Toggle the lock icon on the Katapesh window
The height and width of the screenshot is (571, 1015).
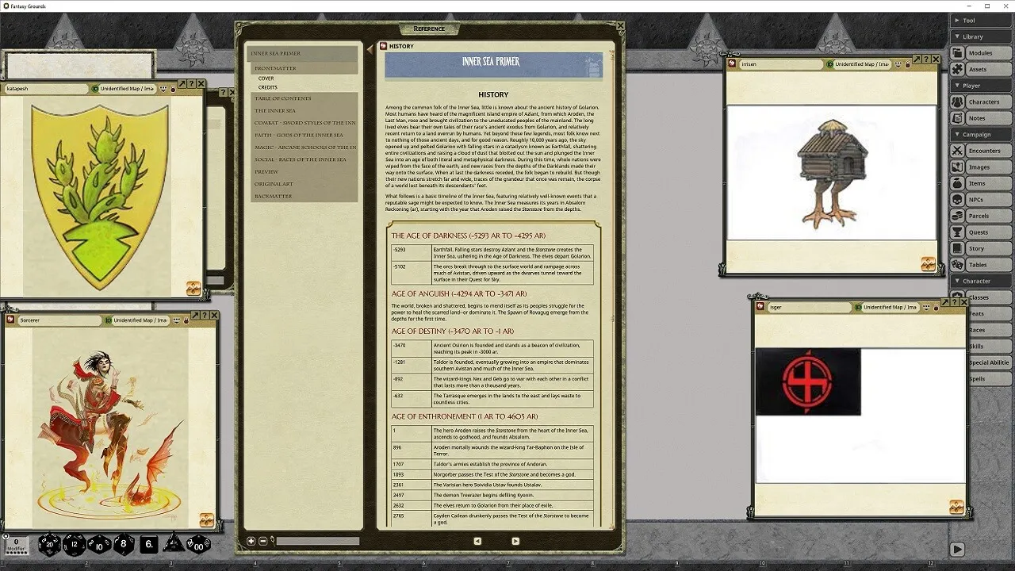173,89
